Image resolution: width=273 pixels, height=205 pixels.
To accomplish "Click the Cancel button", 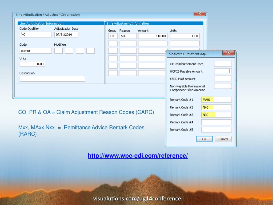I will (x=223, y=139).
